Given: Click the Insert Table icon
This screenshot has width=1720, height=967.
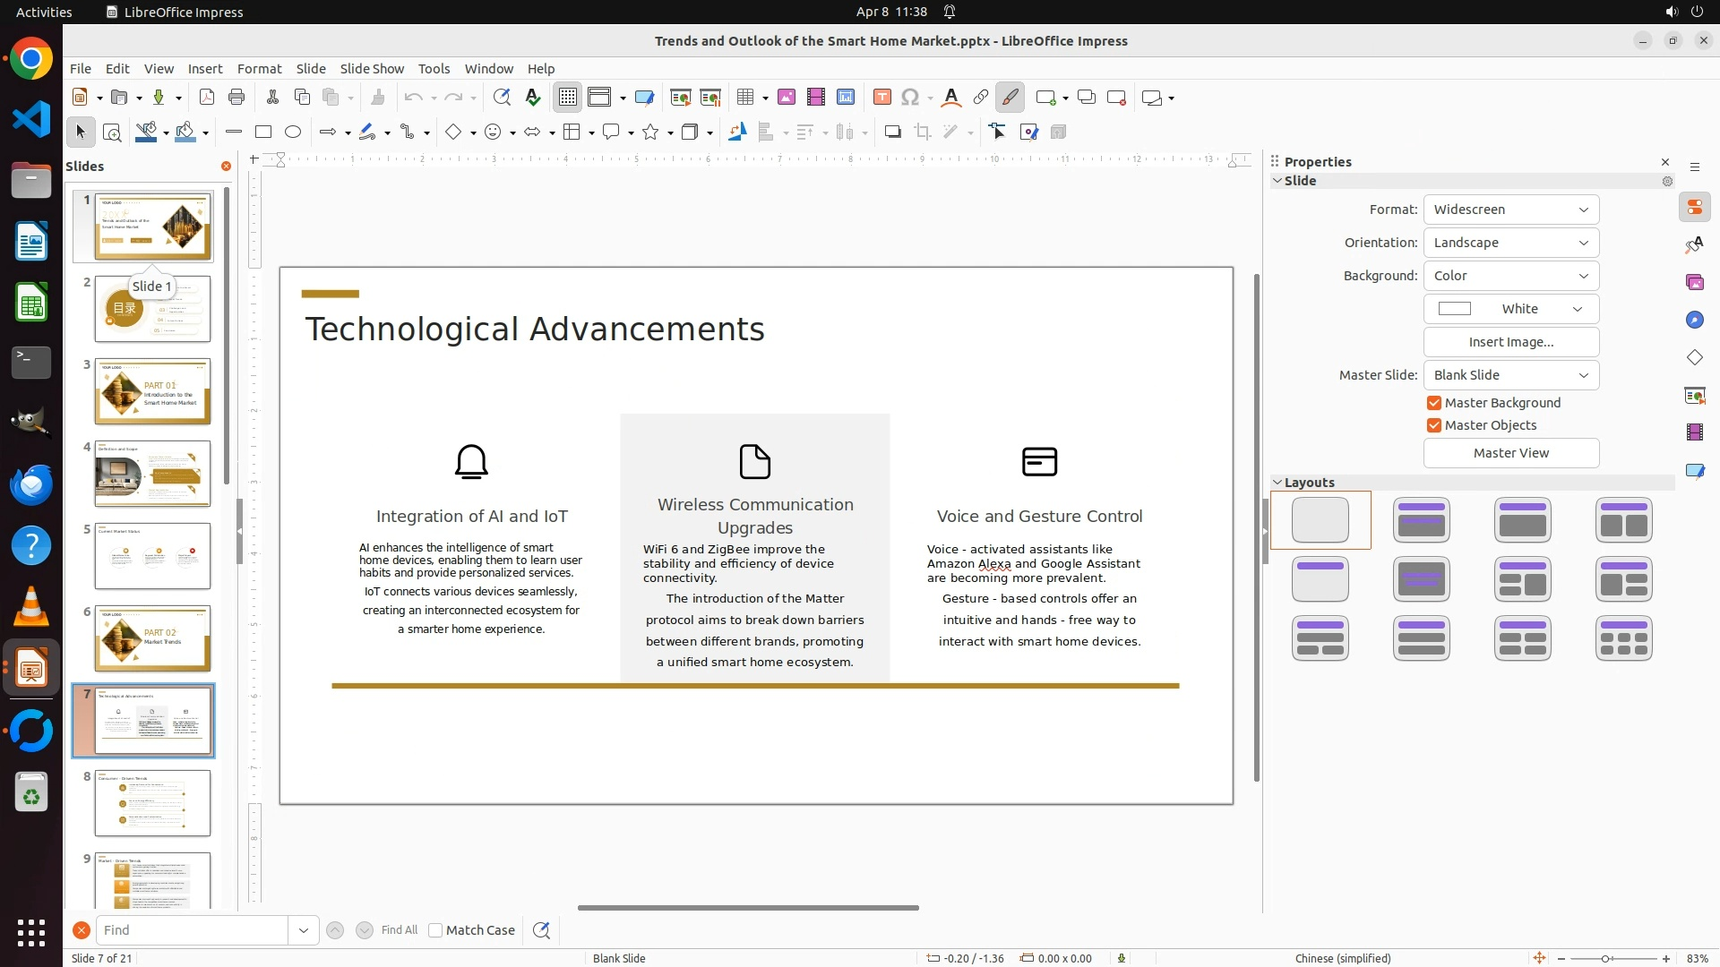Looking at the screenshot, I should [x=744, y=98].
